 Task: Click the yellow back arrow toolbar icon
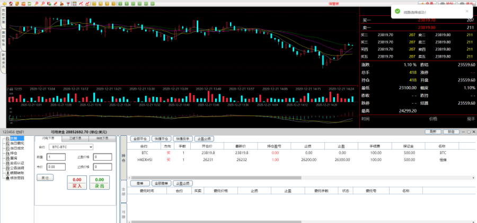4,4
